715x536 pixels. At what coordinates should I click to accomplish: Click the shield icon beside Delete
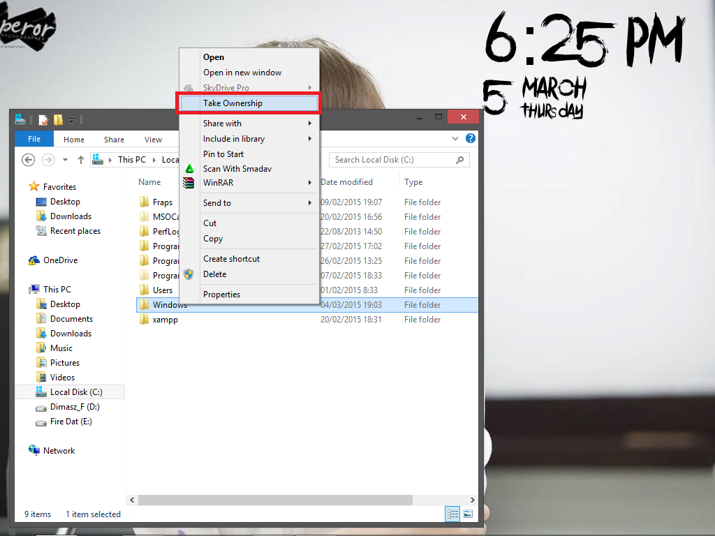[189, 274]
